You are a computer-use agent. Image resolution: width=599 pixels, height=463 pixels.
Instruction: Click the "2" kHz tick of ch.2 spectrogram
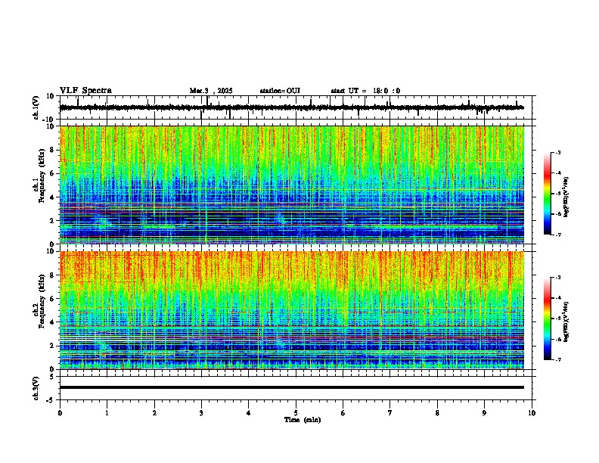(x=52, y=346)
